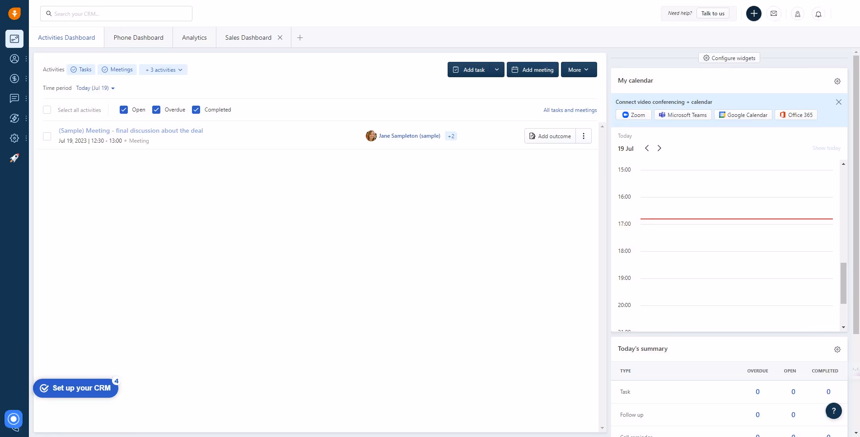Screen dimensions: 860x437
Task: Switch to Analytics tab
Action: (194, 37)
